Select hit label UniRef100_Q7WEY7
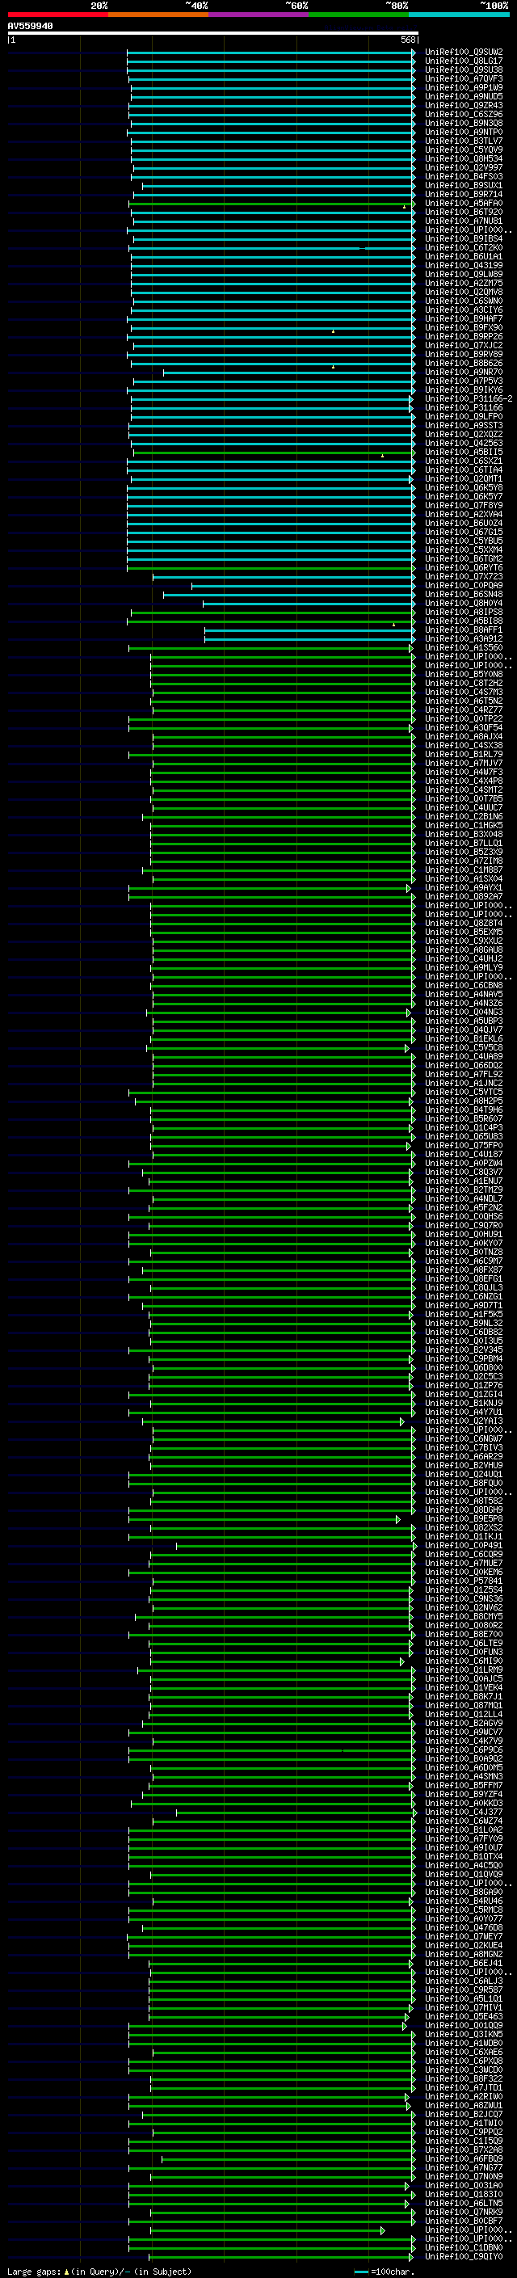Image resolution: width=517 pixels, height=2278 pixels. click(463, 1935)
